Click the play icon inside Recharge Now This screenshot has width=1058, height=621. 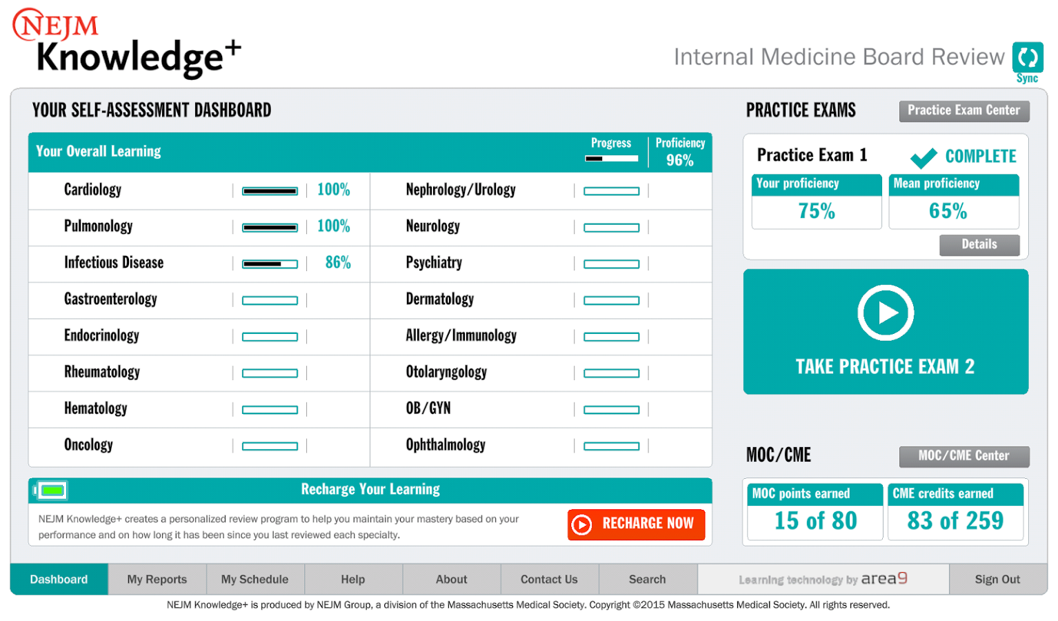[x=583, y=524]
